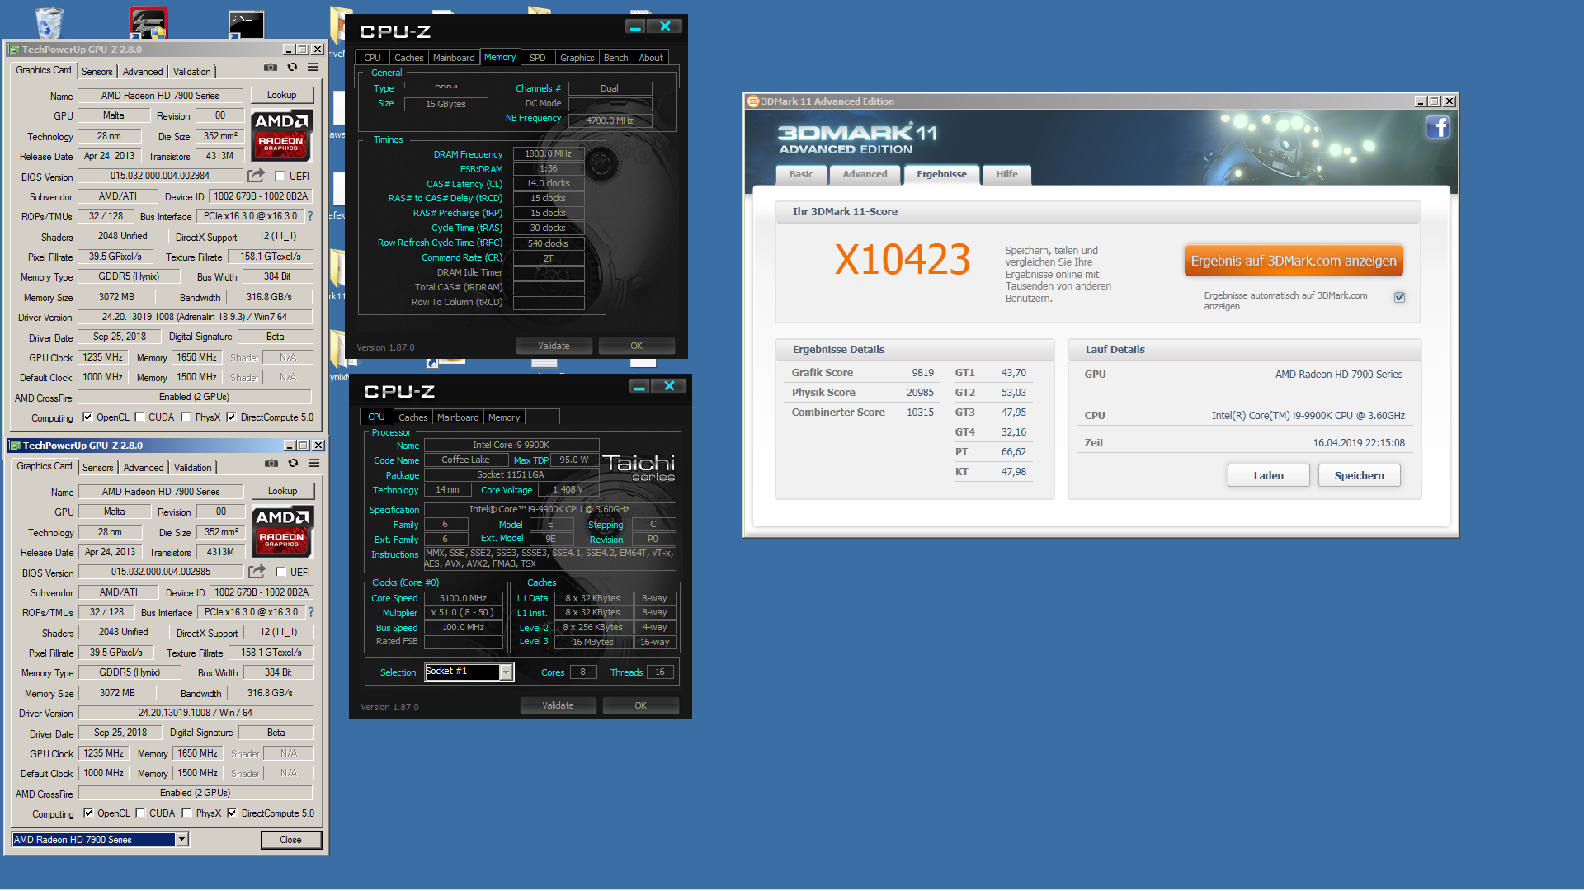This screenshot has height=891, width=1584.
Task: Switch to Advanced tab in the lower GPU-Z window
Action: point(144,468)
